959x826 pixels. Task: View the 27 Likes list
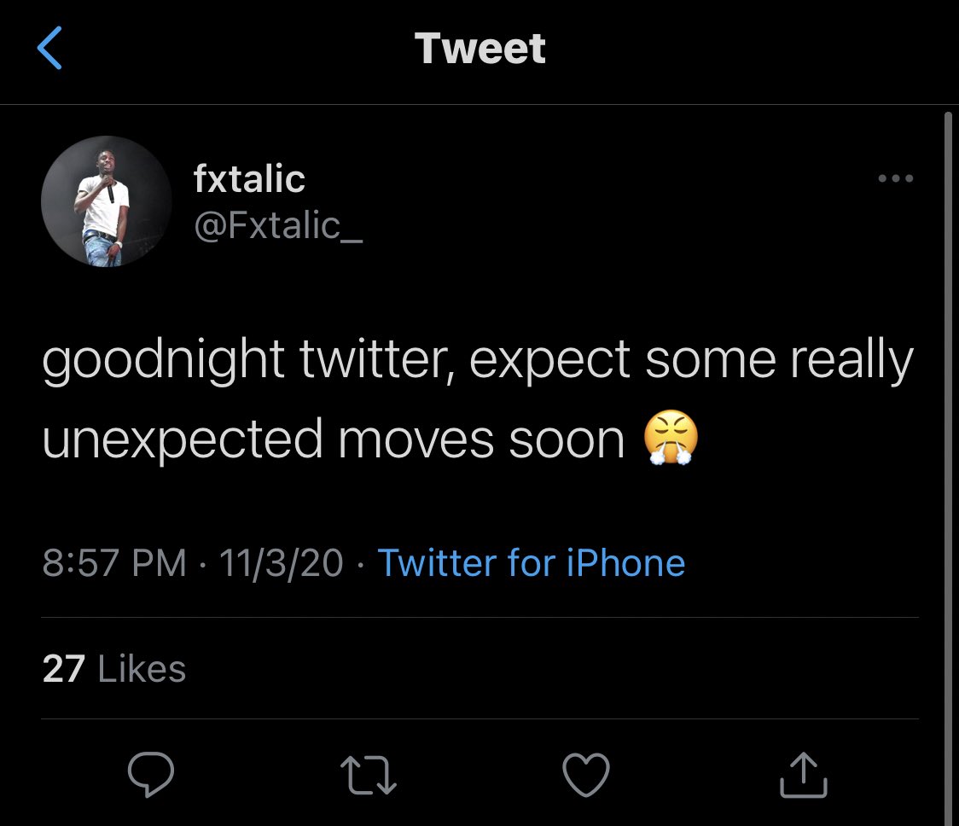pyautogui.click(x=113, y=669)
